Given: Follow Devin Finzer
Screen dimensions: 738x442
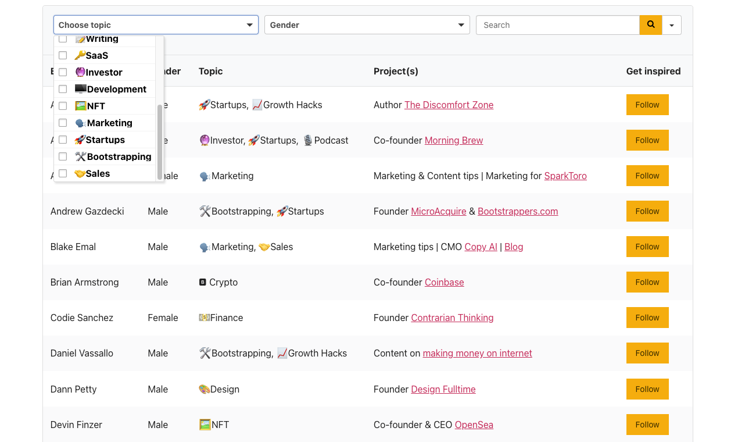Looking at the screenshot, I should pos(647,425).
